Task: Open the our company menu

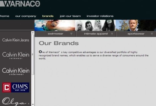Action: pyautogui.click(x=26, y=16)
